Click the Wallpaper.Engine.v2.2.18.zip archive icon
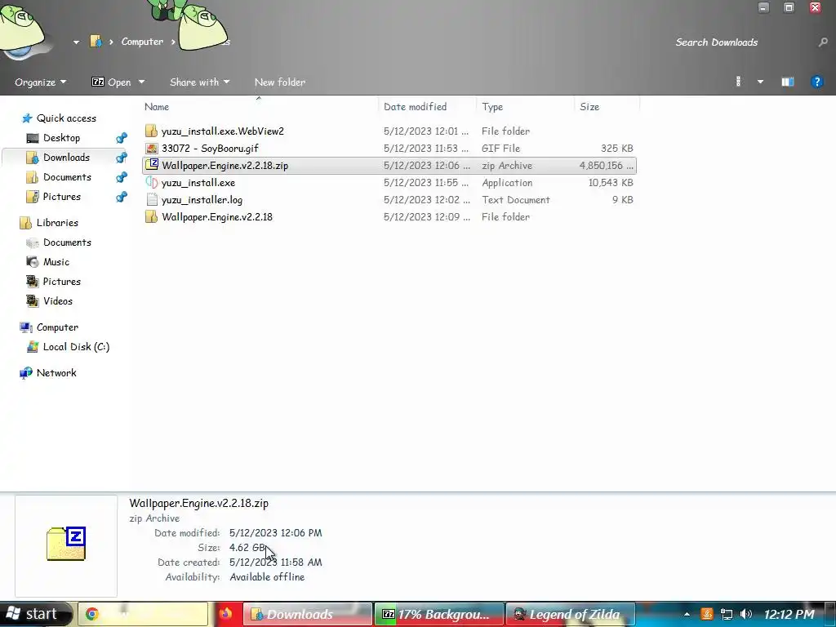836x627 pixels. (151, 165)
